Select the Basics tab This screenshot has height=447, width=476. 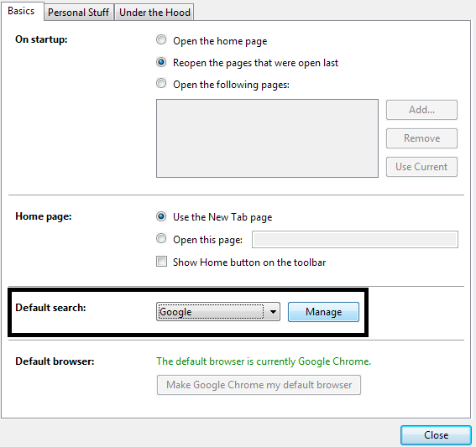tap(22, 11)
